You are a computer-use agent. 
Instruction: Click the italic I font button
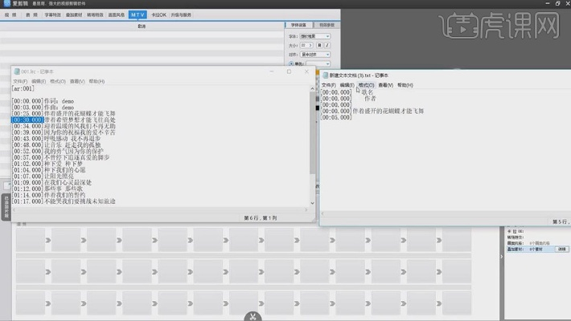328,47
